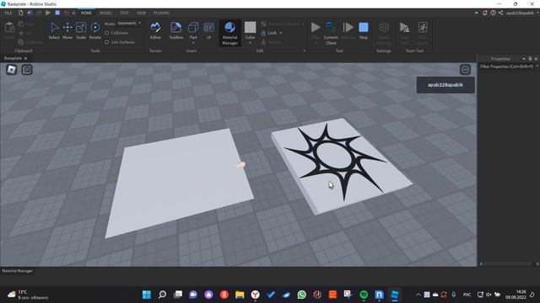540x303 pixels.
Task: Open the chat icon in viewport
Action: coord(27,70)
